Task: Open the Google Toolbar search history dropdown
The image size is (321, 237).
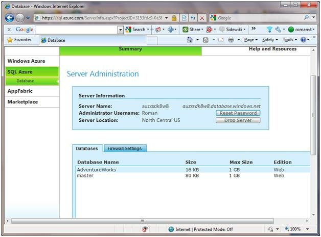Action: click(x=121, y=30)
